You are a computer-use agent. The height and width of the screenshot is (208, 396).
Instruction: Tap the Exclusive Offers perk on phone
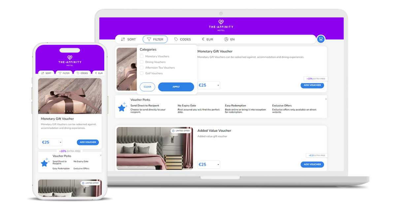pyautogui.click(x=81, y=169)
